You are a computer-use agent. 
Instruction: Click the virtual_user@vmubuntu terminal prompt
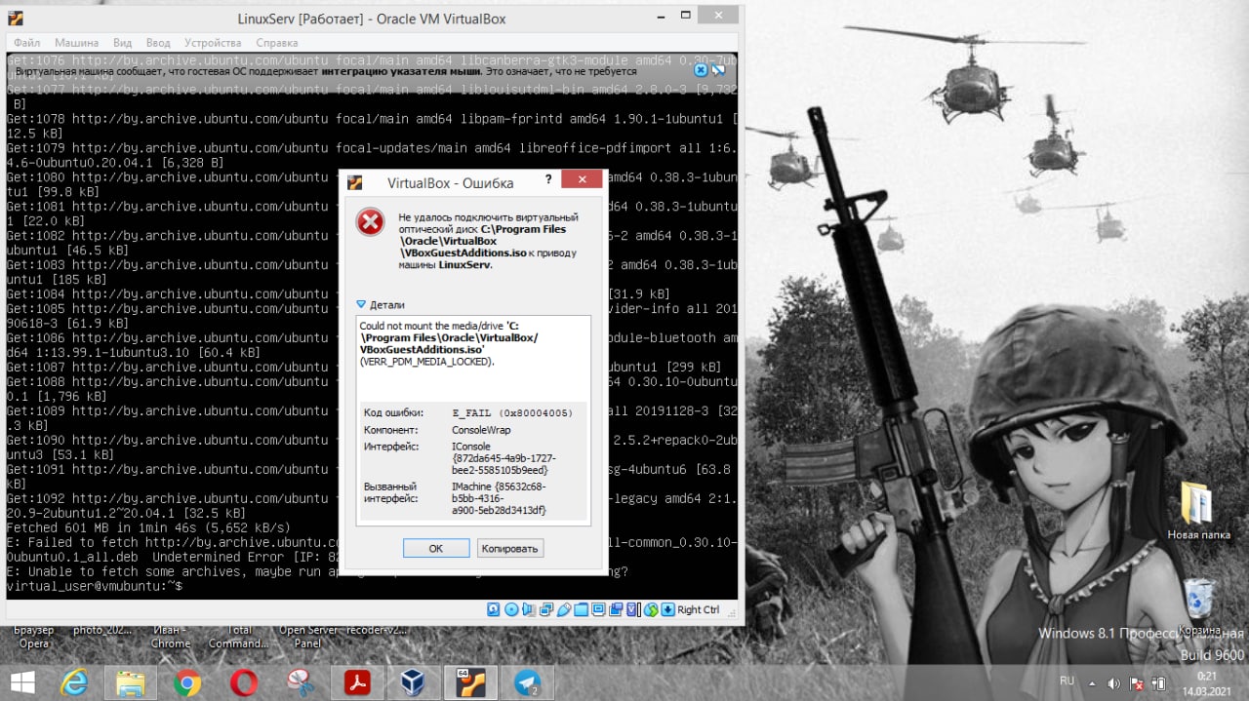tap(94, 586)
